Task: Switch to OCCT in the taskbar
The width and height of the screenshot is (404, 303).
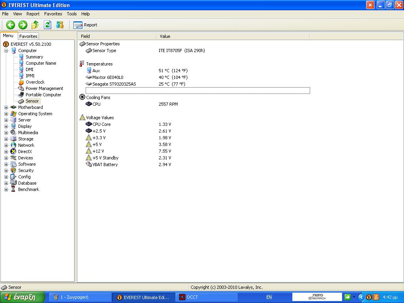Action: tap(208, 297)
